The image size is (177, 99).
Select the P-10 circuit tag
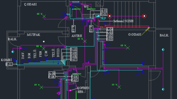point(74,49)
